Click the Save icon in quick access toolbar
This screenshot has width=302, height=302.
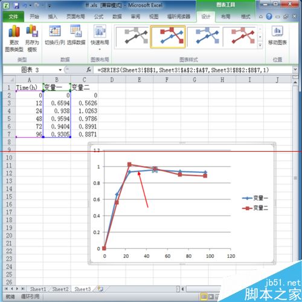(16, 5)
